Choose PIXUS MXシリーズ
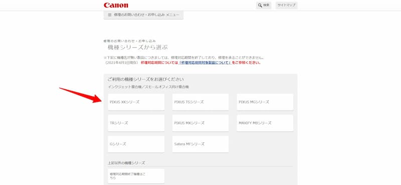This screenshot has width=401, height=185. 200,123
